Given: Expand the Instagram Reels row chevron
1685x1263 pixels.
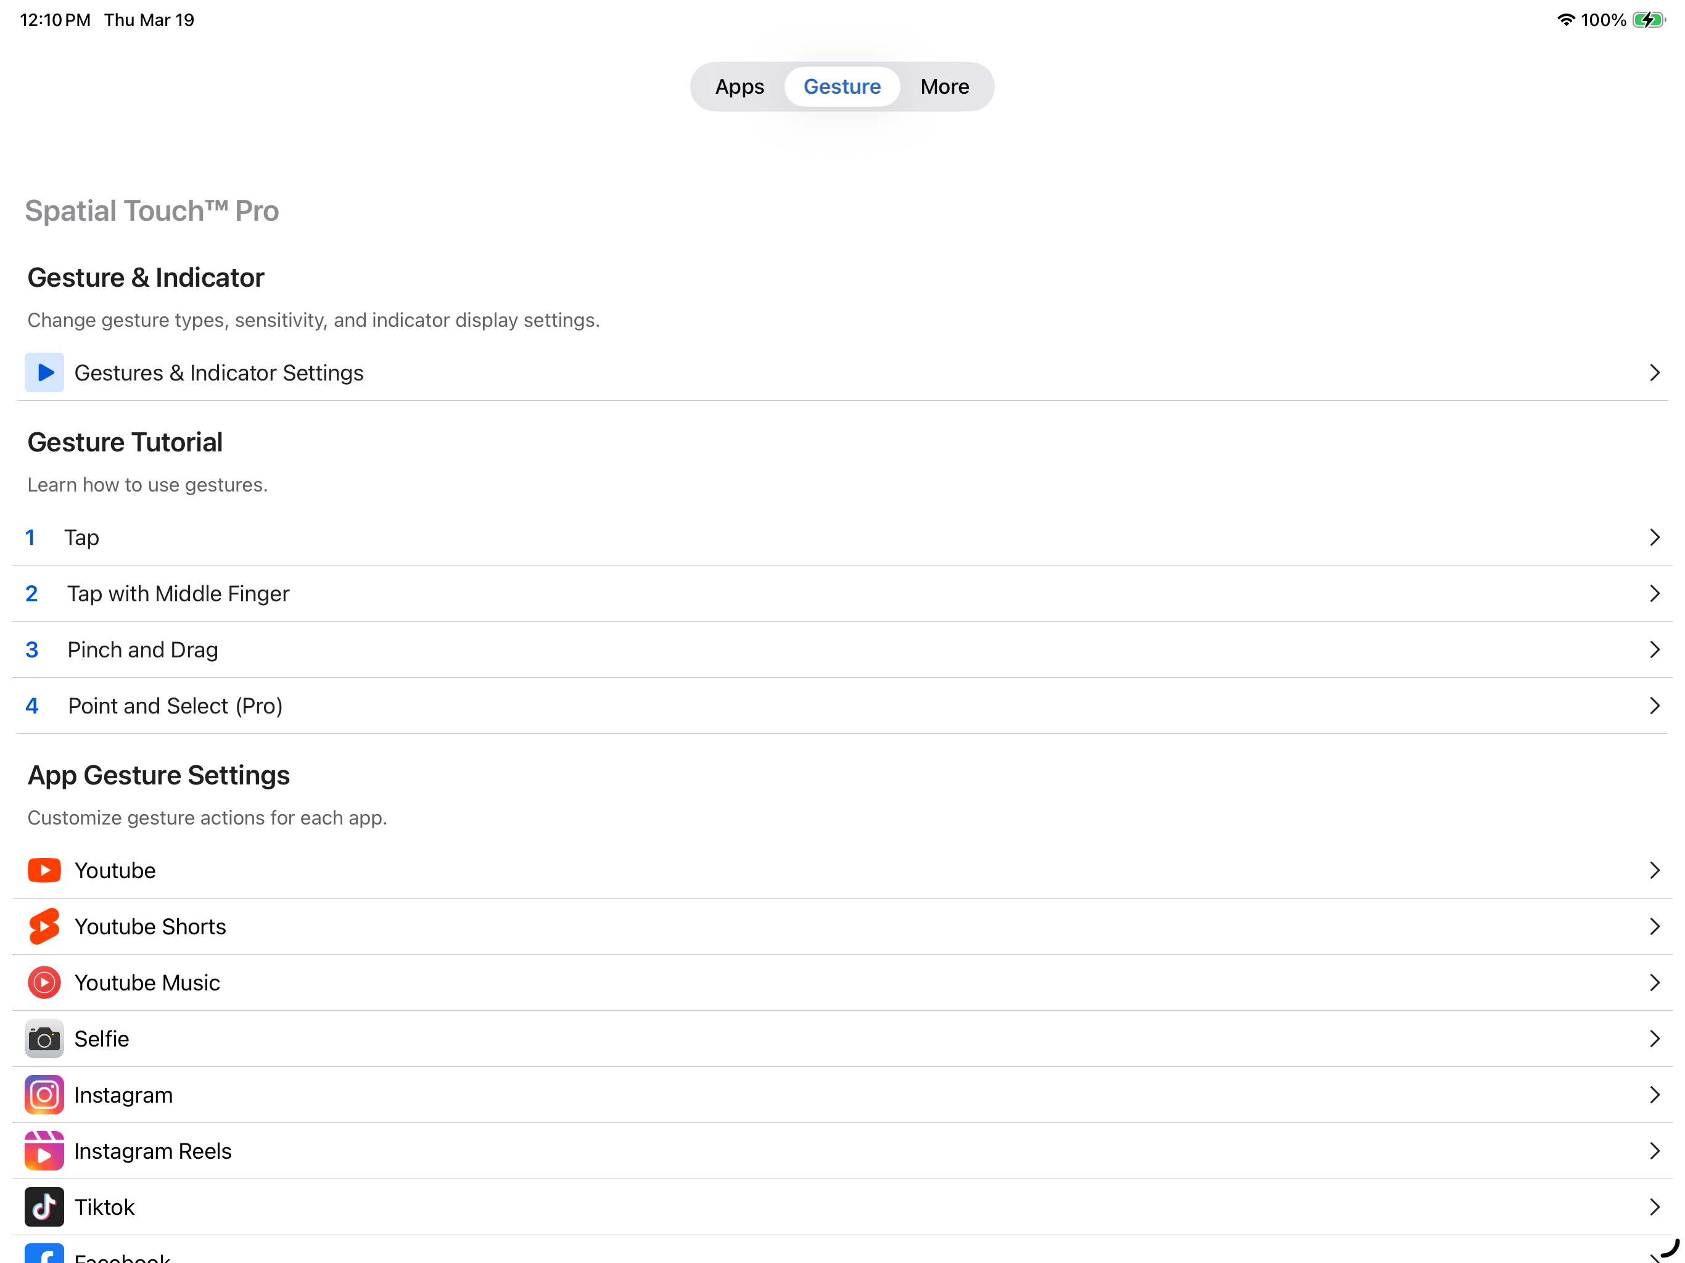Looking at the screenshot, I should point(1655,1151).
